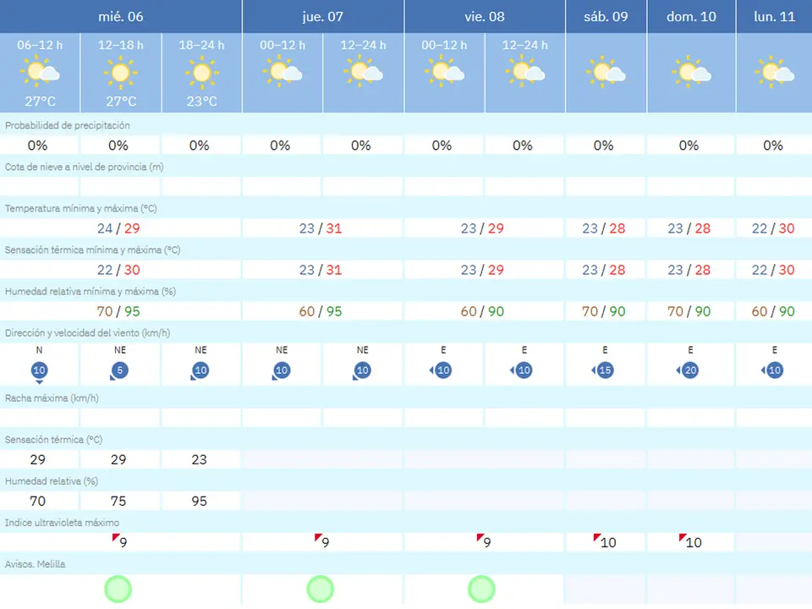The image size is (812, 609).
Task: Click the E wind icon with speed 15
Action: click(603, 370)
